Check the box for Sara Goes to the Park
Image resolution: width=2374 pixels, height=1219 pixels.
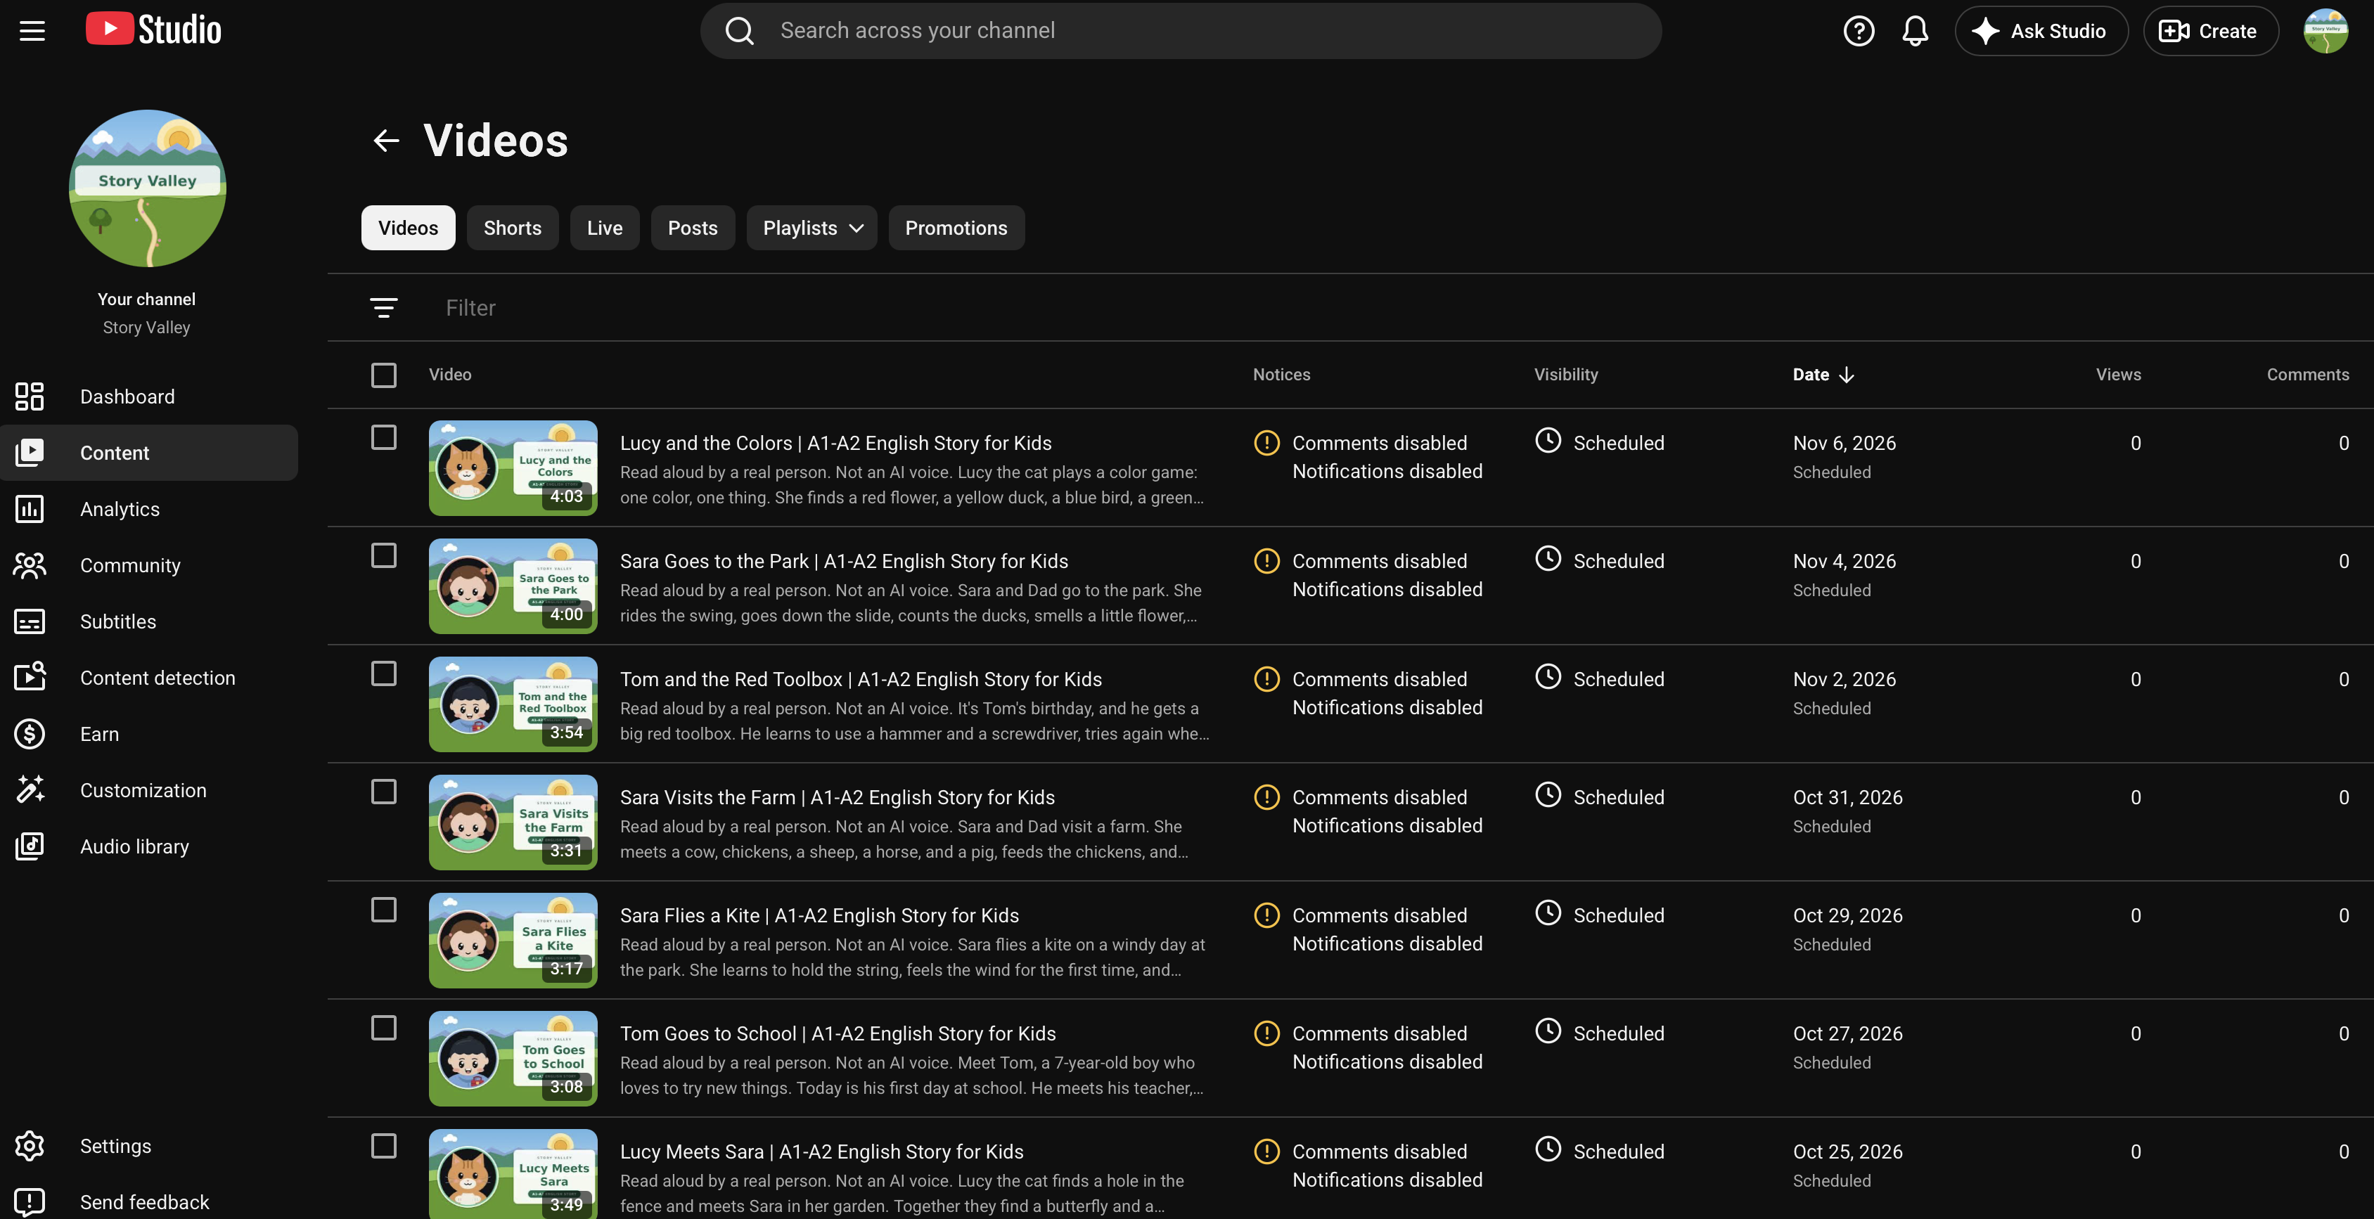[383, 555]
